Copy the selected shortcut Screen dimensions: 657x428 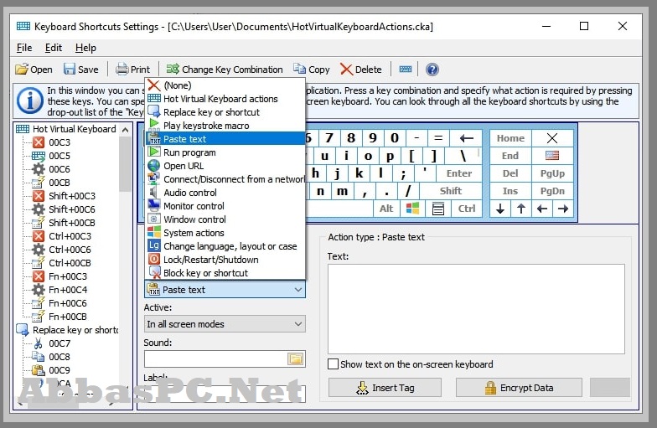[x=312, y=69]
